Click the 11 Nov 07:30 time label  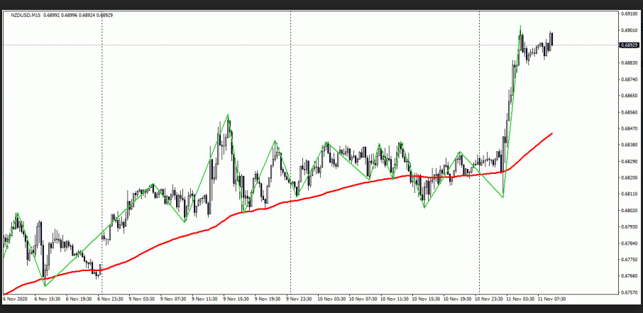click(551, 299)
